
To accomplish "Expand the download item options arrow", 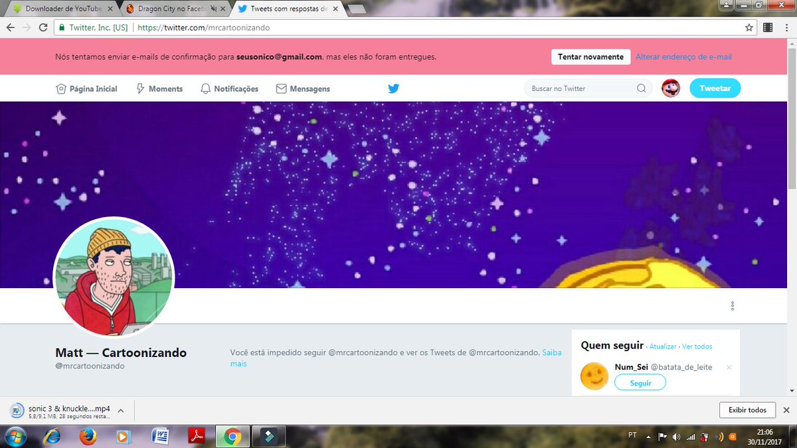I will 121,411.
